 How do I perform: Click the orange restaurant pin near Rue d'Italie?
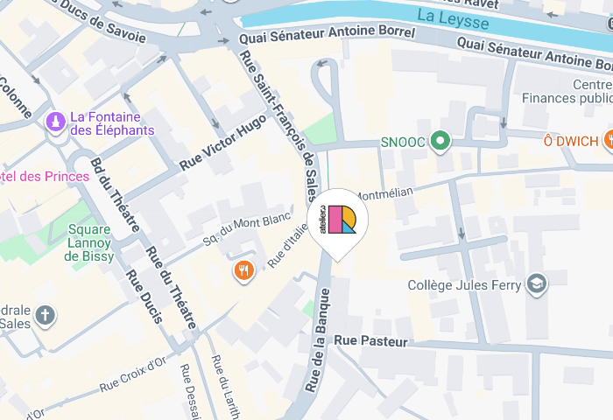[x=244, y=271]
